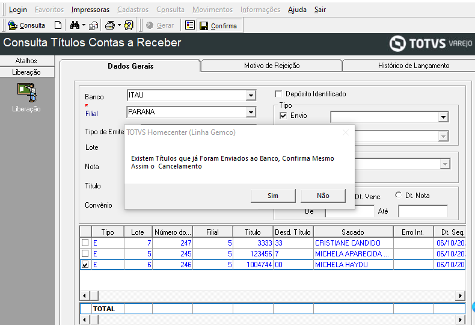Open the dropdown arrow beside printer
Viewport: 475px width, 325px height.
pos(119,25)
